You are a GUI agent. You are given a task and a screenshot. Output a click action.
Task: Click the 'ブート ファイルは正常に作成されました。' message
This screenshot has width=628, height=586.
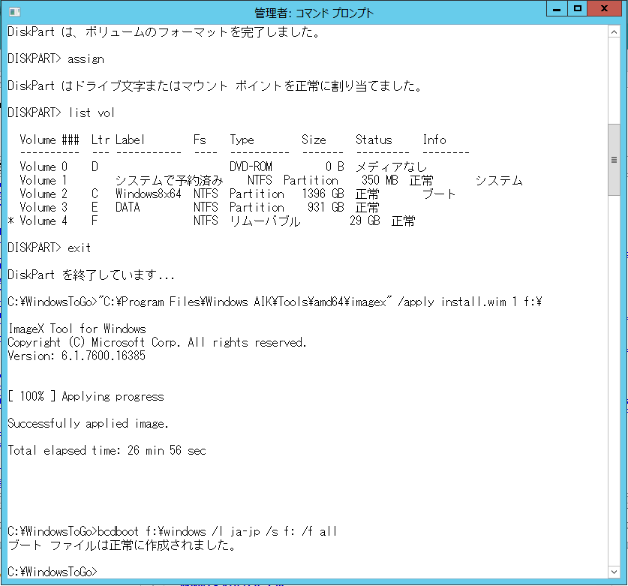pyautogui.click(x=122, y=545)
